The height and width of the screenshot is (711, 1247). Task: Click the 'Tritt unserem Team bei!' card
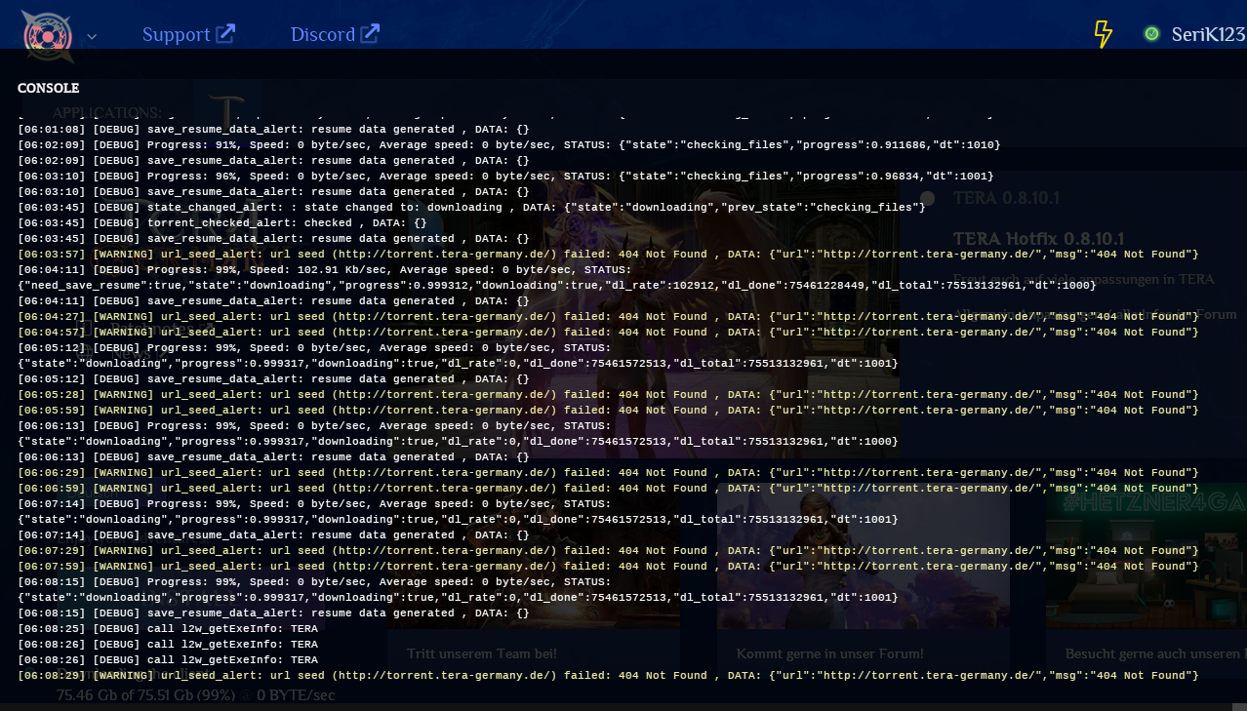point(482,652)
